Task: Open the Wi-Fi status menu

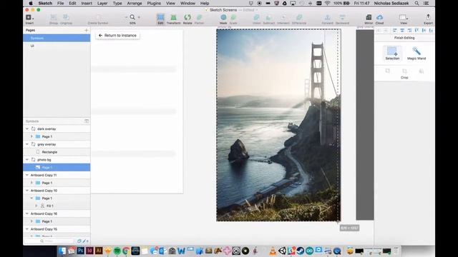Action: [327, 3]
